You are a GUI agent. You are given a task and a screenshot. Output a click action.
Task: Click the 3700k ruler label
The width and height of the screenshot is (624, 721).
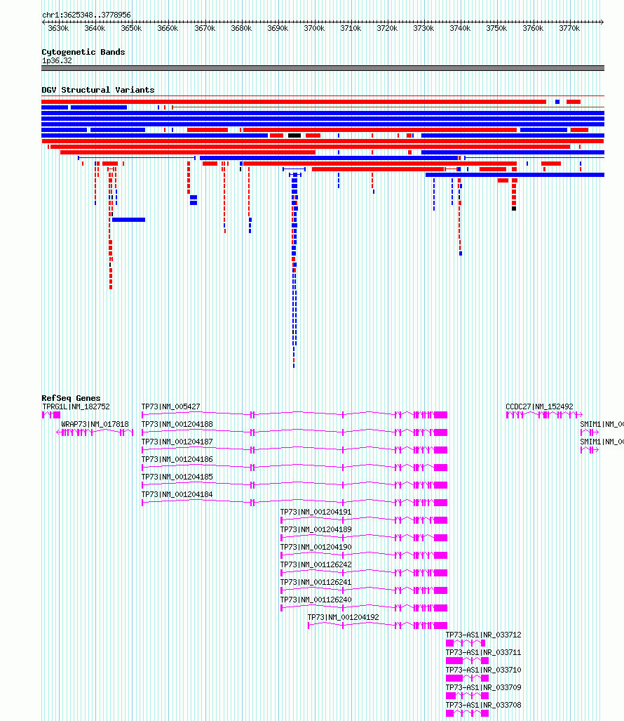[314, 29]
